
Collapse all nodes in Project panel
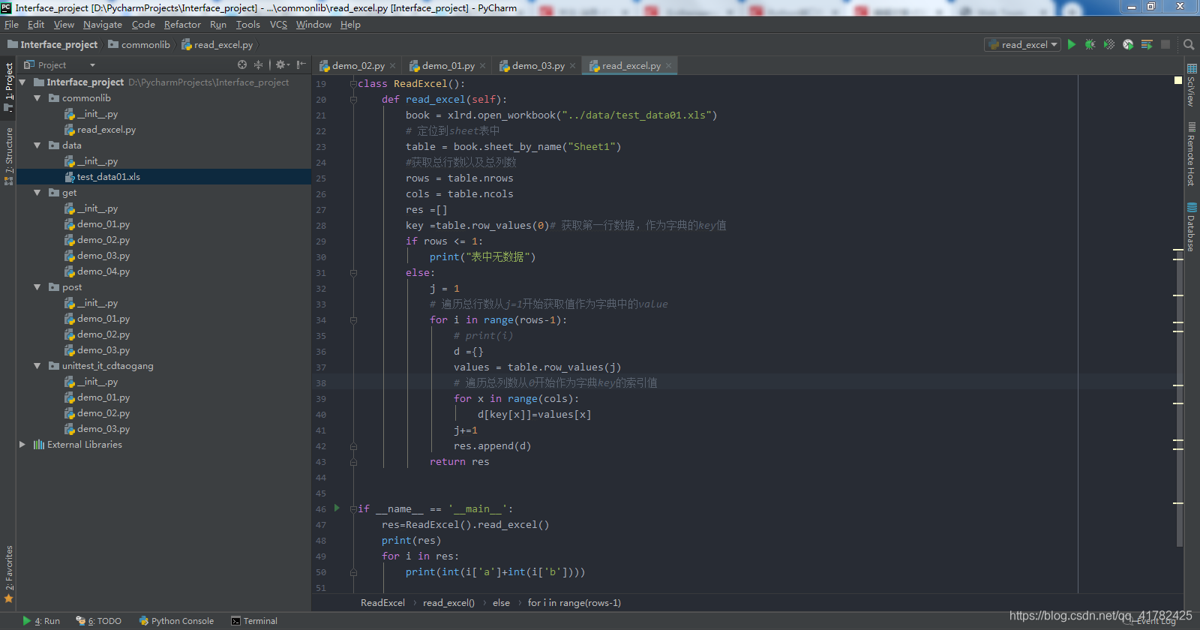(258, 65)
